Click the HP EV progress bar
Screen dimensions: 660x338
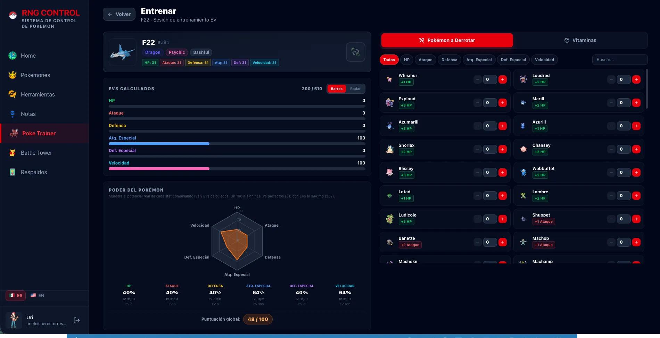tap(237, 106)
